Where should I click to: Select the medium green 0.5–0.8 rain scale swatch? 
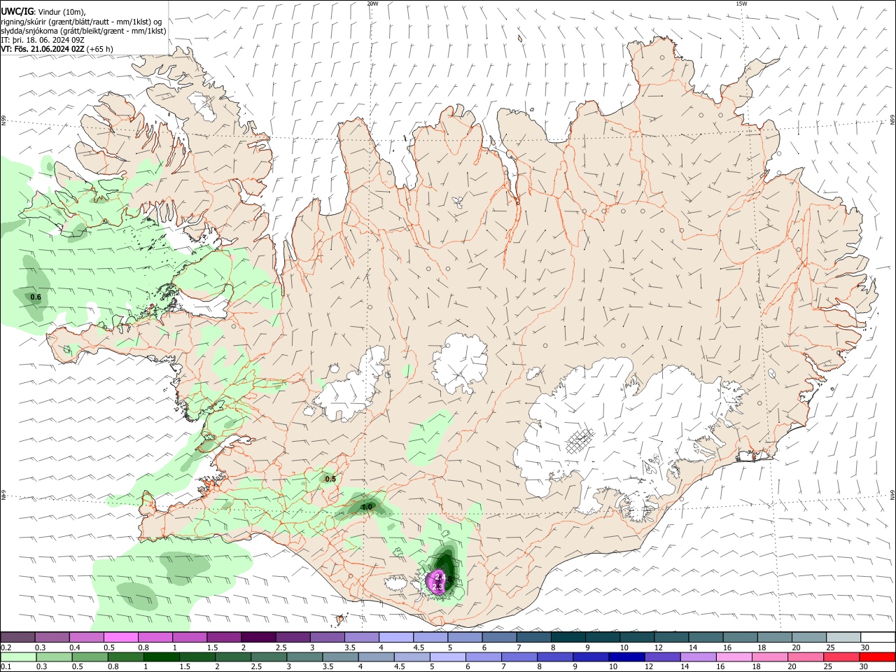click(x=90, y=657)
